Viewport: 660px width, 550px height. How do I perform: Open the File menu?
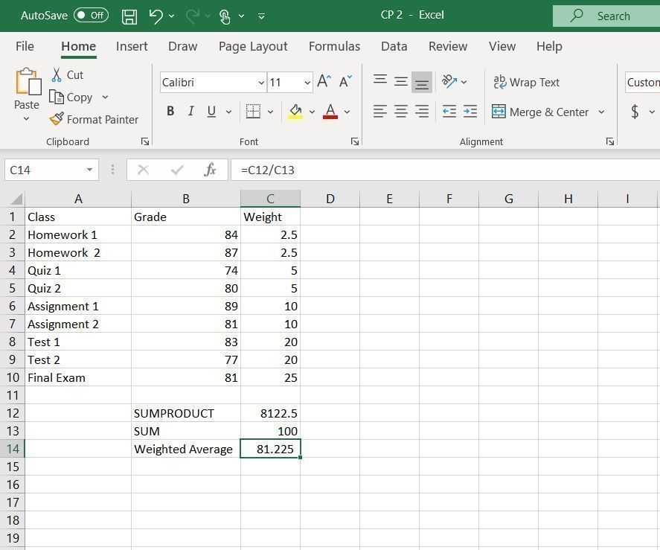point(25,46)
